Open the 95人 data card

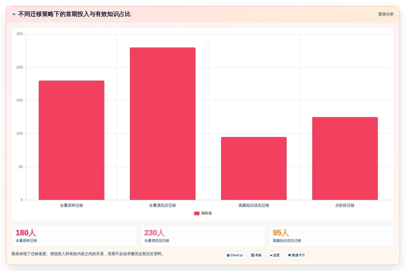[331, 236]
